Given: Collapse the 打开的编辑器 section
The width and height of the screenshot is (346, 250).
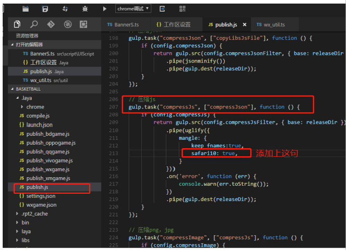Looking at the screenshot, I should [x=55, y=45].
